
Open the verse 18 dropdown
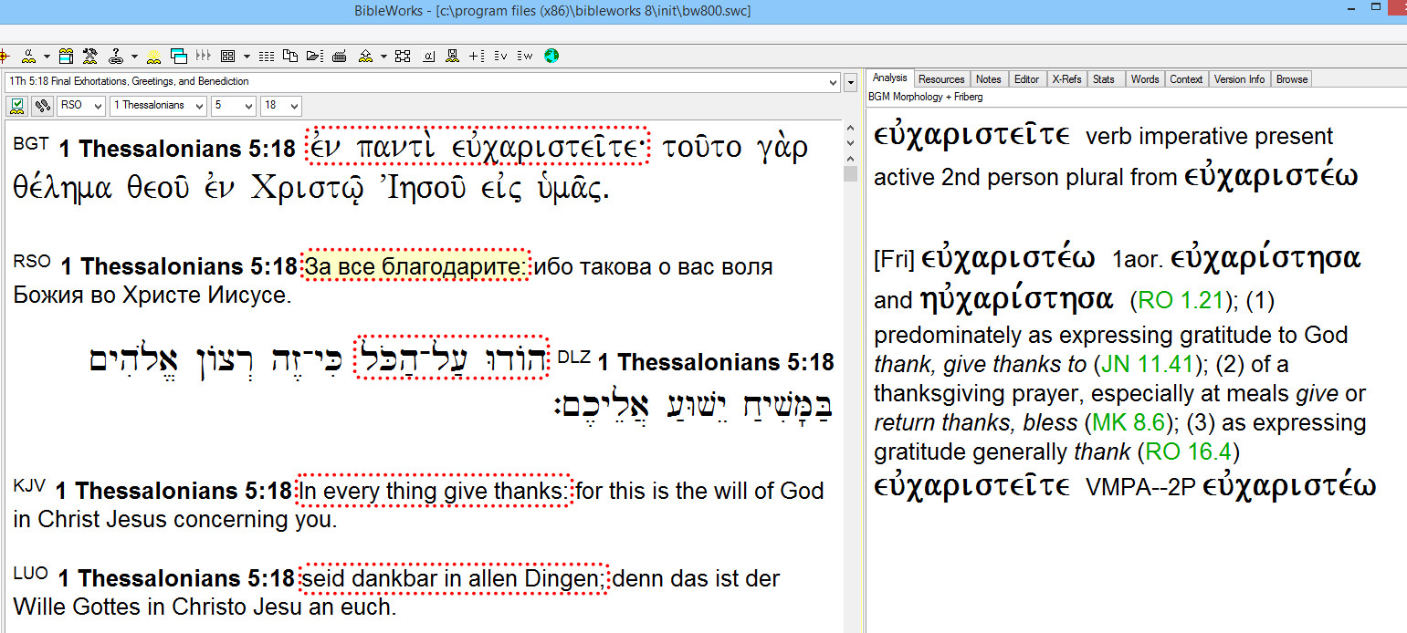pyautogui.click(x=280, y=106)
